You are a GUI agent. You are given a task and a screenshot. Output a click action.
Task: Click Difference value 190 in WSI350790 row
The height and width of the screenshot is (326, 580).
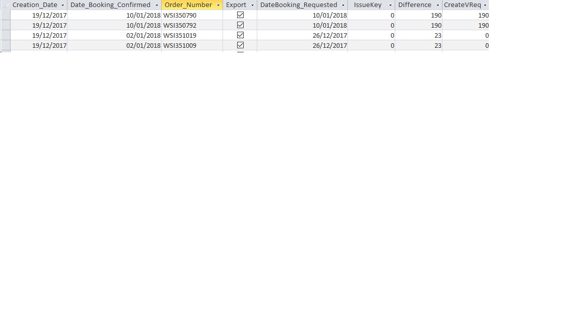tap(419, 15)
